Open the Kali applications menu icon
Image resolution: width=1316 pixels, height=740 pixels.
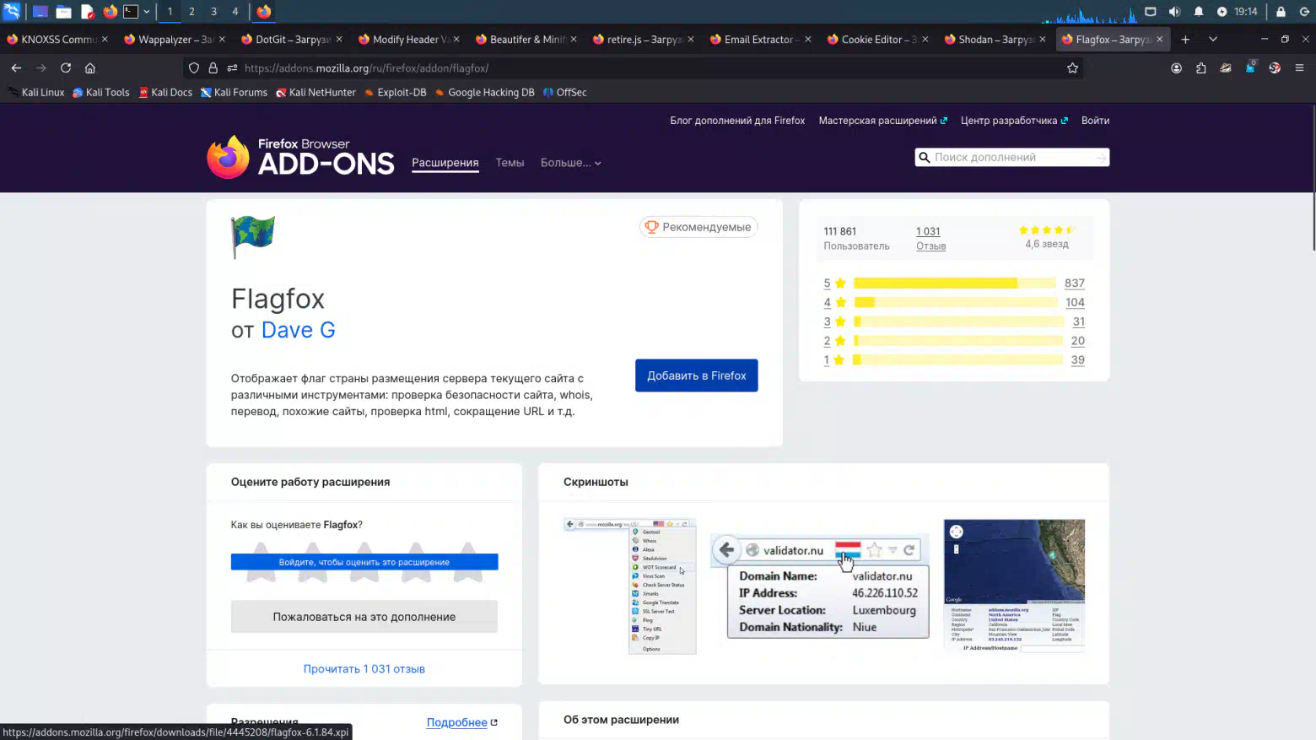(12, 12)
